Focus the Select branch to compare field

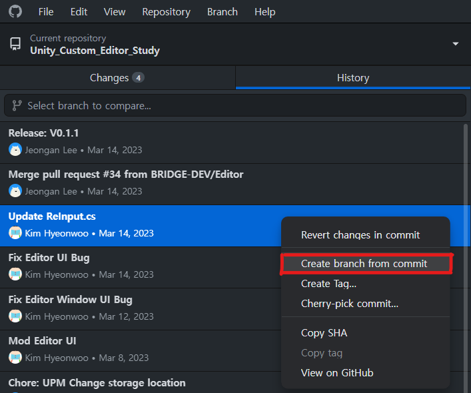click(235, 106)
